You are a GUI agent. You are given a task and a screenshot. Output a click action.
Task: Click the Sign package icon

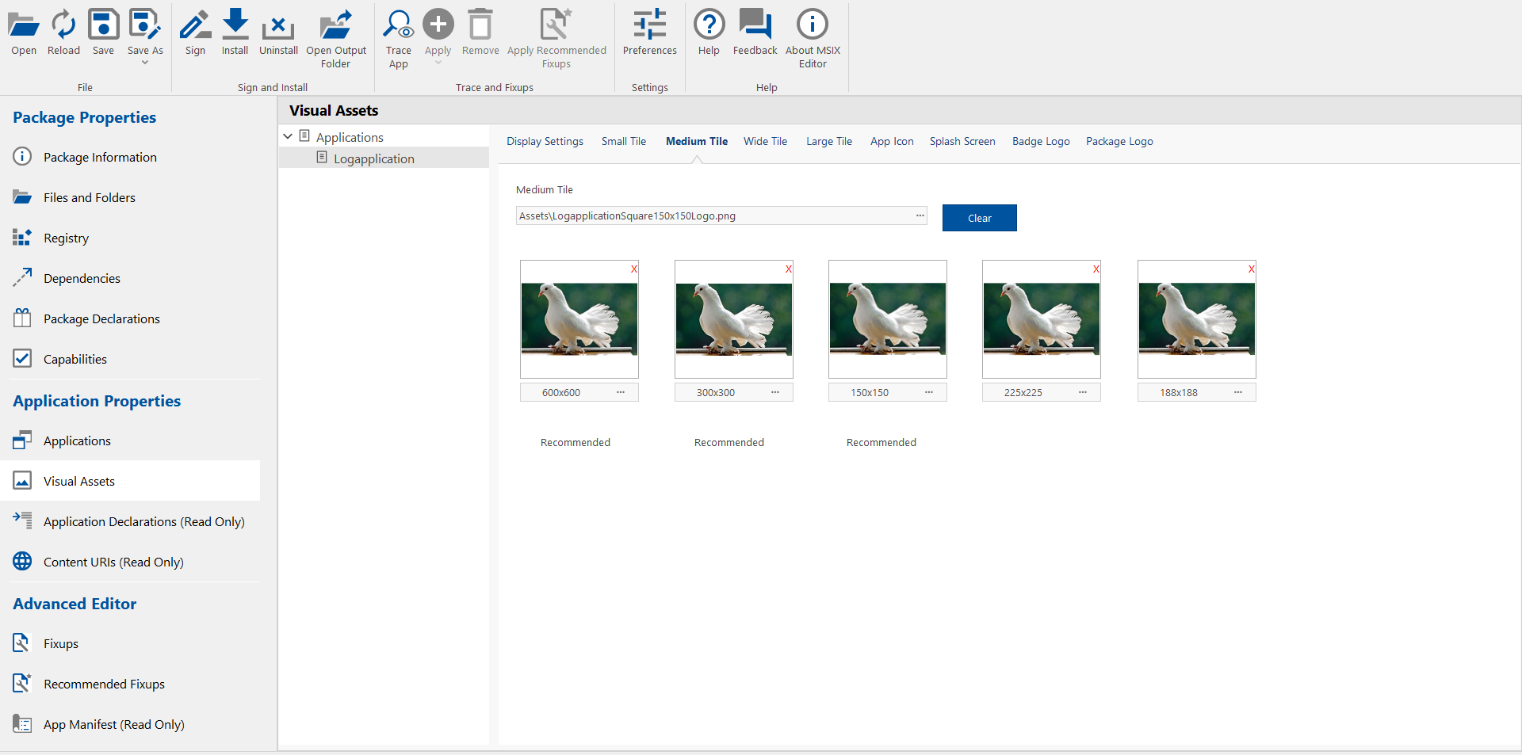click(x=195, y=26)
